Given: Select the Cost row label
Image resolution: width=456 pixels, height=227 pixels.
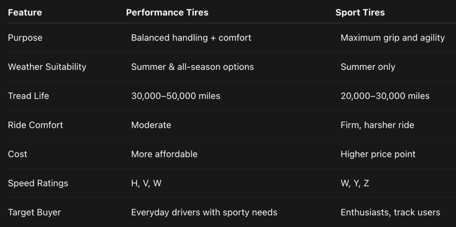Looking at the screenshot, I should [18, 154].
